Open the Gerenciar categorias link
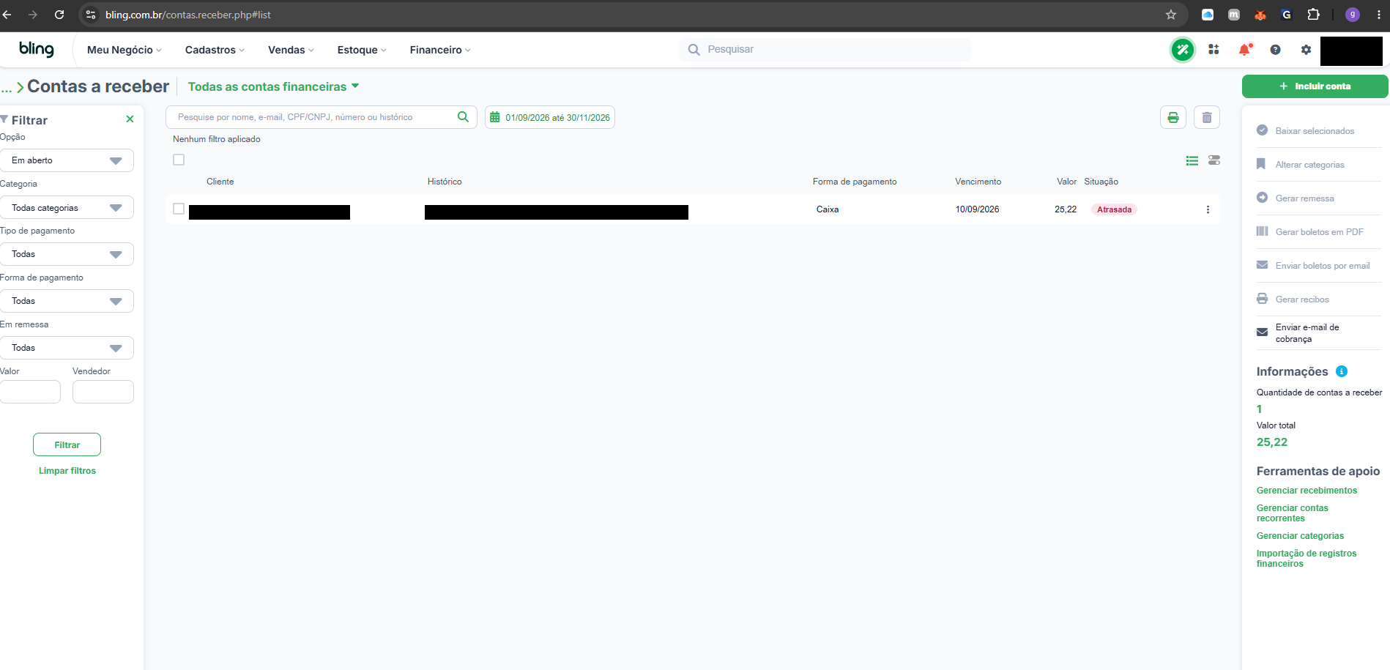Viewport: 1390px width, 670px height. 1300,536
